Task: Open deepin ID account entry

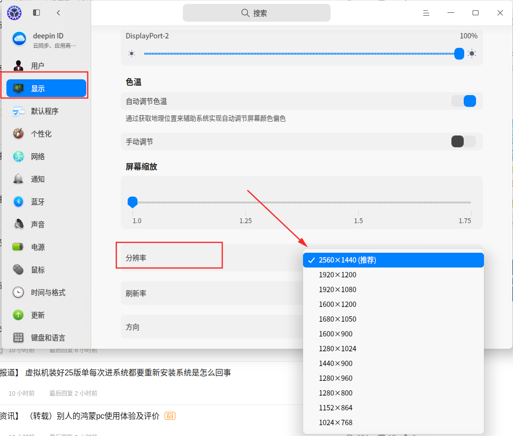Action: (46, 39)
